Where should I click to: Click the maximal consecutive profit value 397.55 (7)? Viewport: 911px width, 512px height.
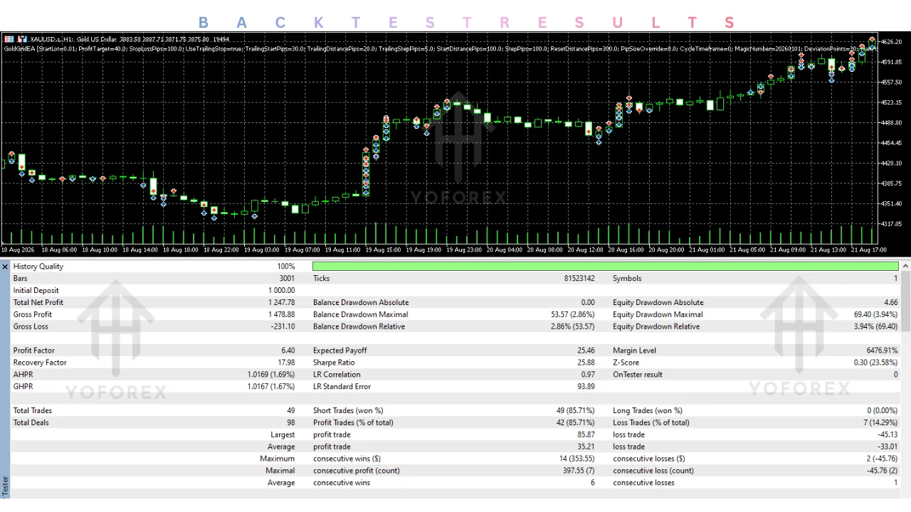click(577, 471)
